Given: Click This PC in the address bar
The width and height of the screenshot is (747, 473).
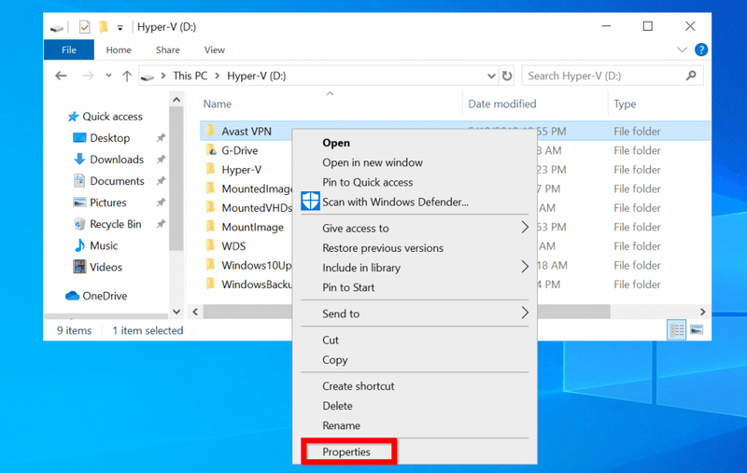Looking at the screenshot, I should (x=190, y=76).
